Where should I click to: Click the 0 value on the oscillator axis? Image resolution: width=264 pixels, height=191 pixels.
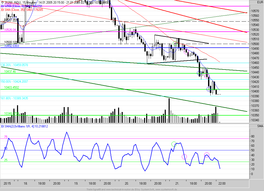click(x=252, y=174)
